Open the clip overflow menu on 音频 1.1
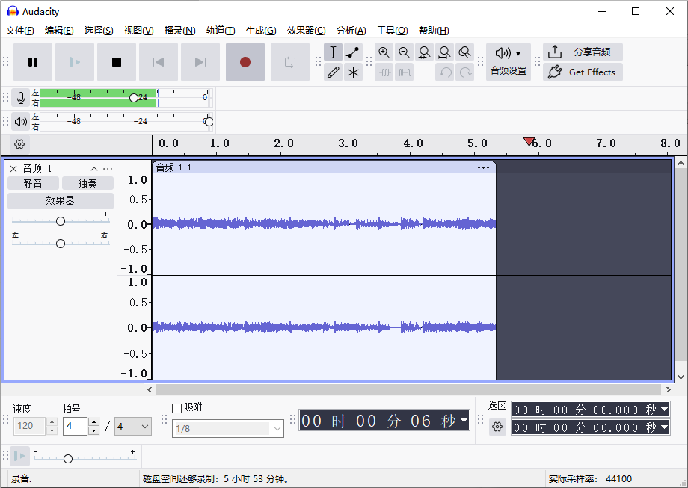The image size is (688, 488). [483, 167]
